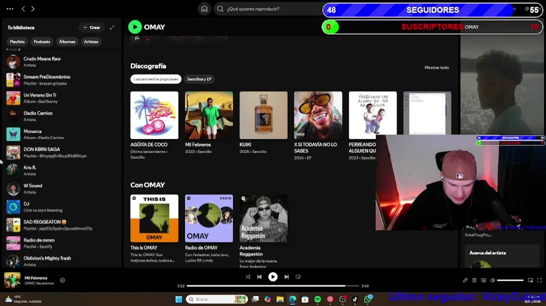
Task: Toggle full screen player
Action: (x=539, y=280)
